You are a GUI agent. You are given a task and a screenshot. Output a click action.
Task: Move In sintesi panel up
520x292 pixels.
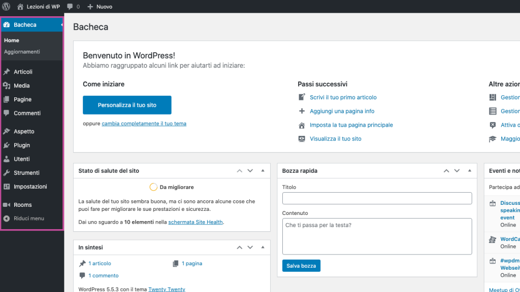(x=240, y=247)
